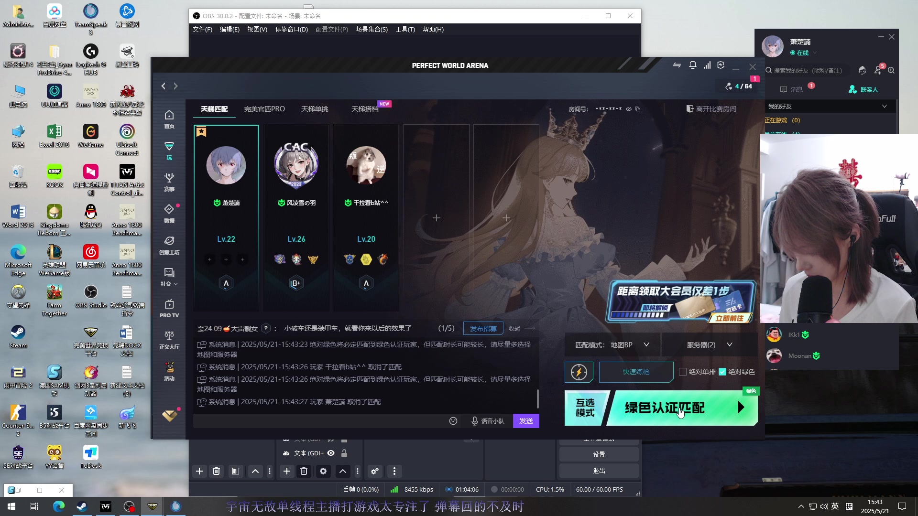The image size is (918, 516).
Task: Click the switch arrows icon in the arena header
Action: click(x=677, y=65)
